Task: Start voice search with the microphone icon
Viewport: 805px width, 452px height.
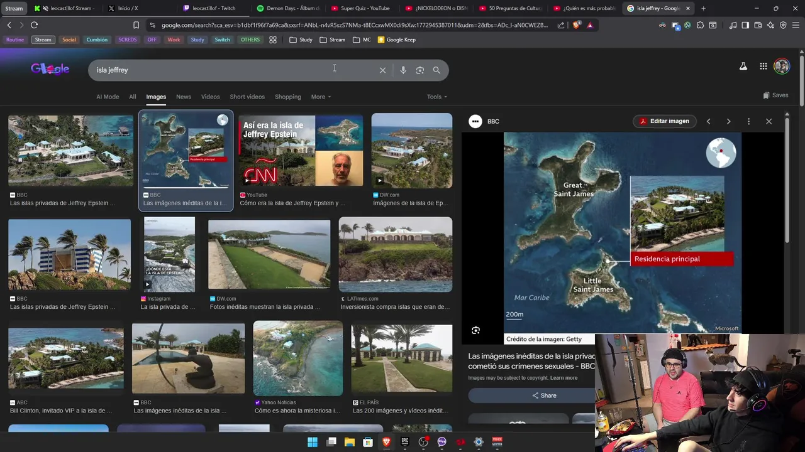Action: pos(403,70)
